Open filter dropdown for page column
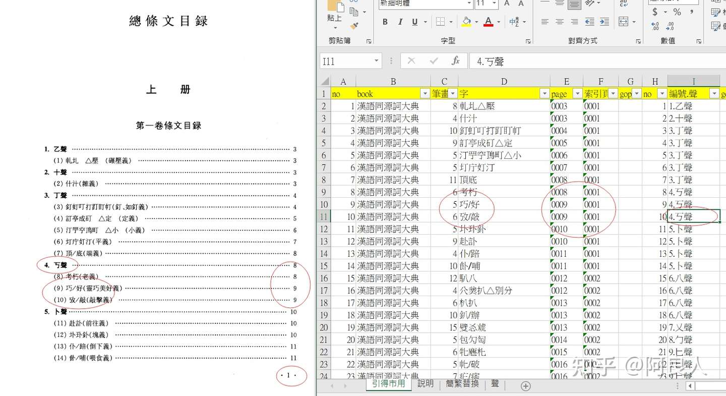 coord(577,94)
